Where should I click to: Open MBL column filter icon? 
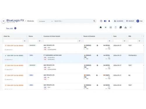coord(139,41)
